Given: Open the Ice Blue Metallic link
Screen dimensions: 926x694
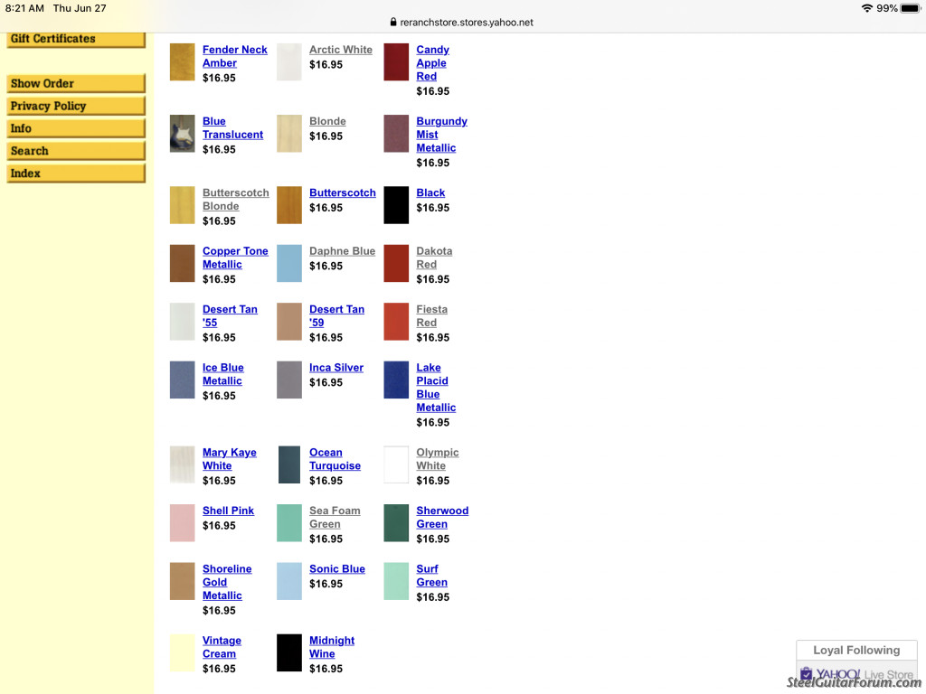Looking at the screenshot, I should 222,374.
